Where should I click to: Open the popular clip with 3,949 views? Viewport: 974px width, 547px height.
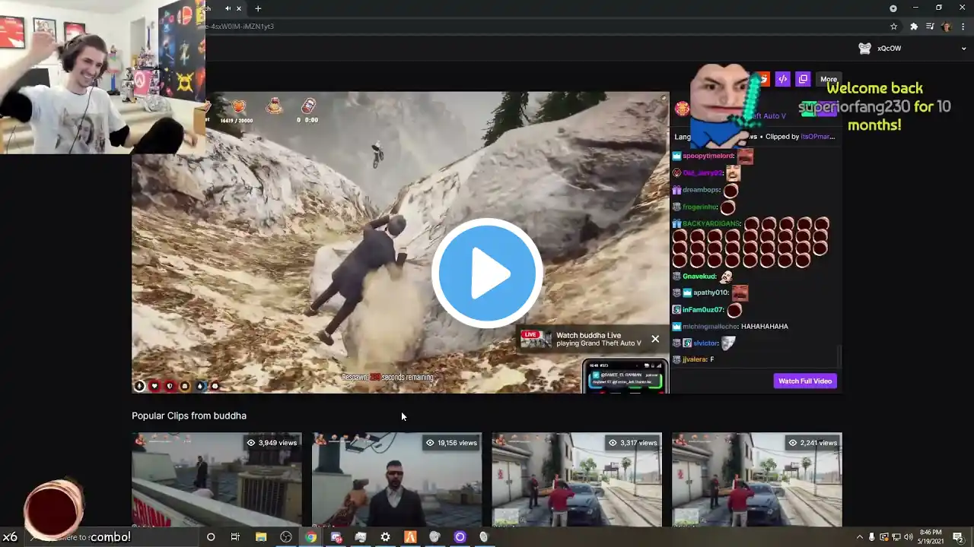pos(217,479)
